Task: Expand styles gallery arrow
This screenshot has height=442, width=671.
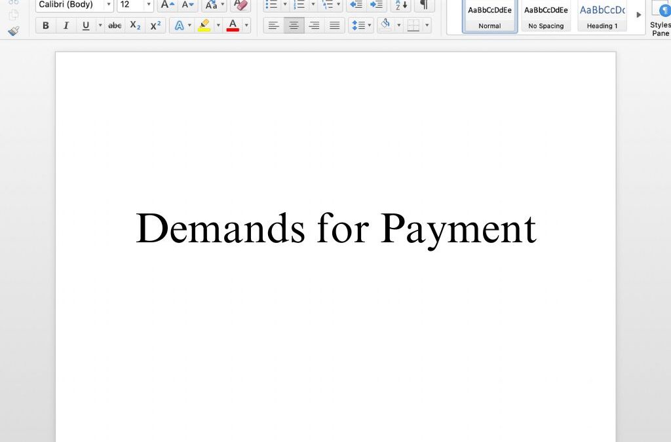Action: 638,15
